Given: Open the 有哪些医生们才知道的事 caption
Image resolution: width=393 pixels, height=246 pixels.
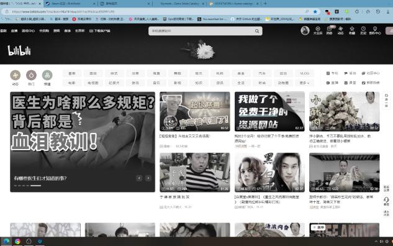Looking at the screenshot, I should [x=40, y=178].
